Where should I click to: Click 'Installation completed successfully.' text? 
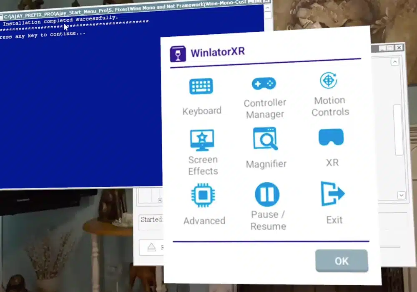click(x=60, y=20)
